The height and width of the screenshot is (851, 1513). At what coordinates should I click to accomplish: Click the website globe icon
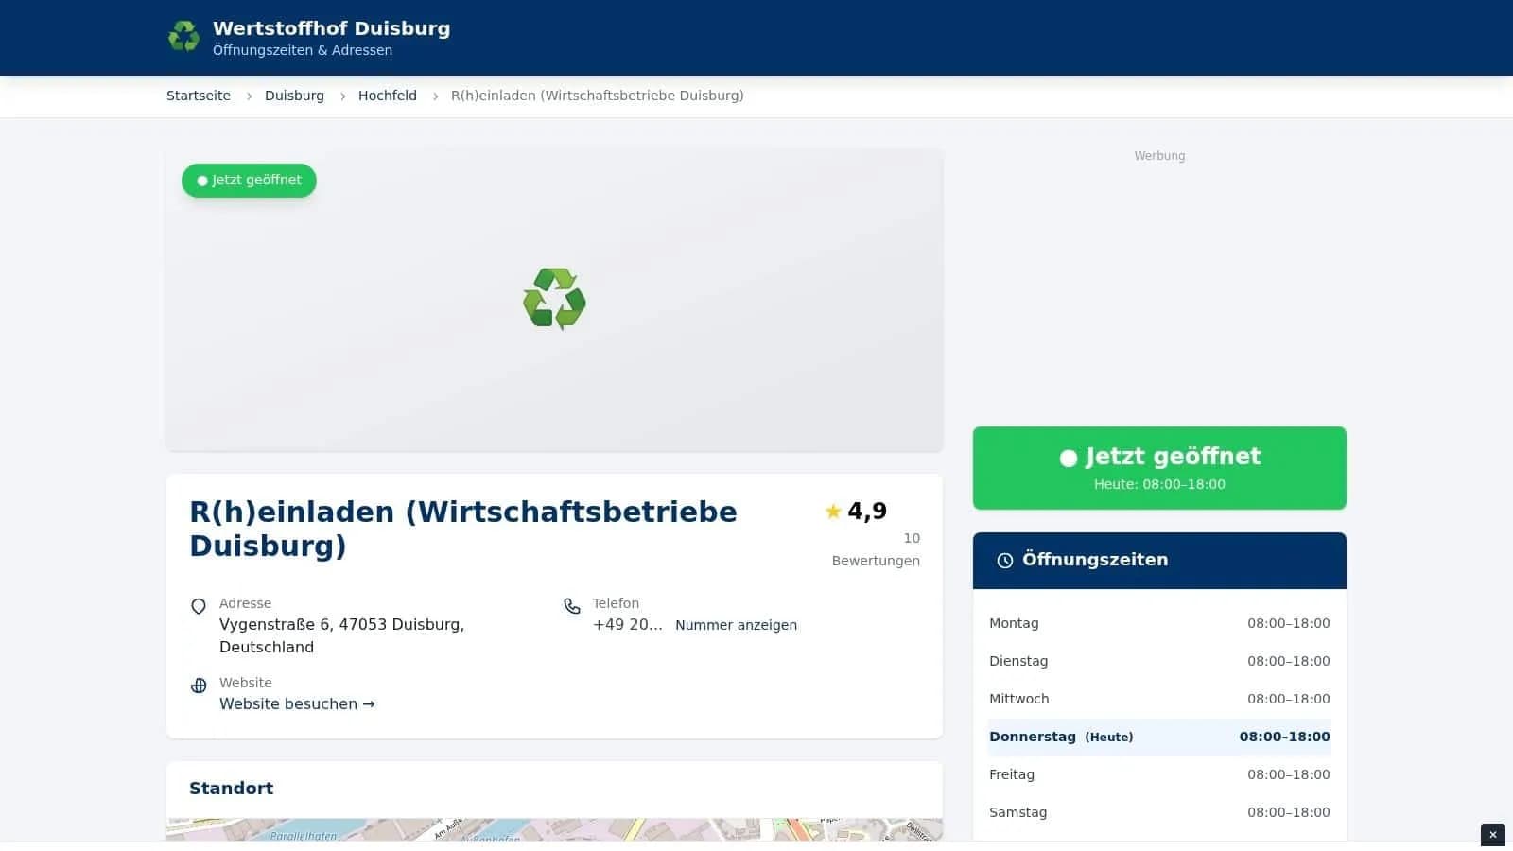(x=199, y=686)
